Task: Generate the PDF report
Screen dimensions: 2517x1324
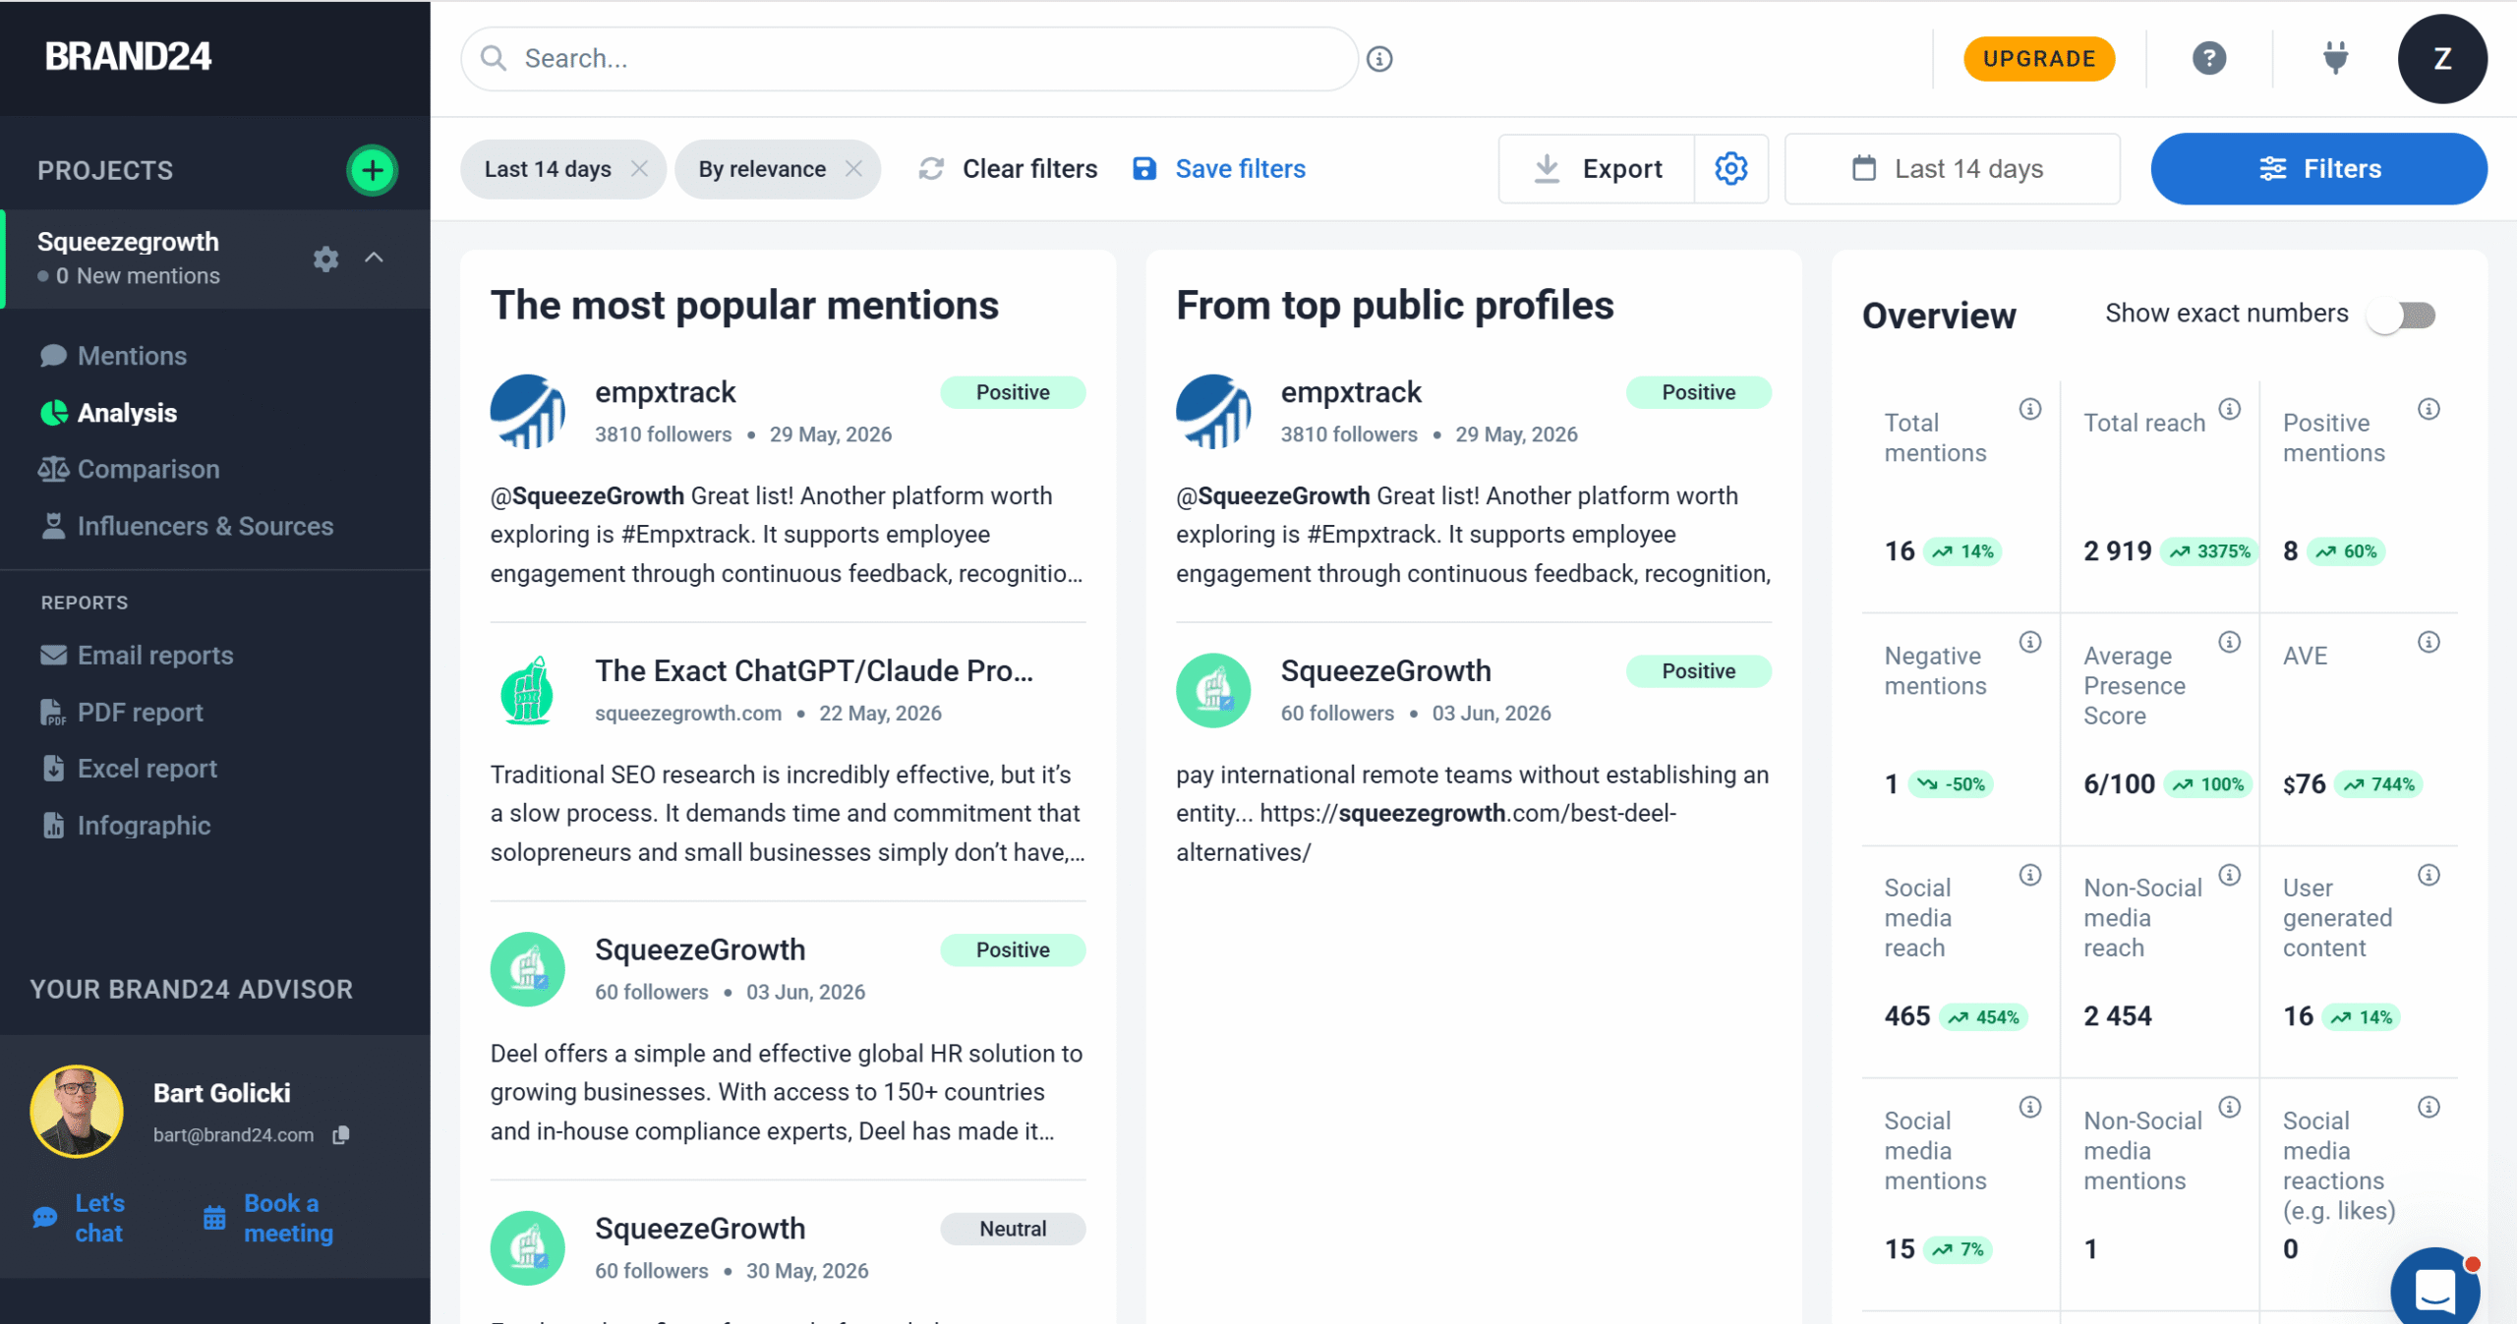Action: (x=122, y=712)
